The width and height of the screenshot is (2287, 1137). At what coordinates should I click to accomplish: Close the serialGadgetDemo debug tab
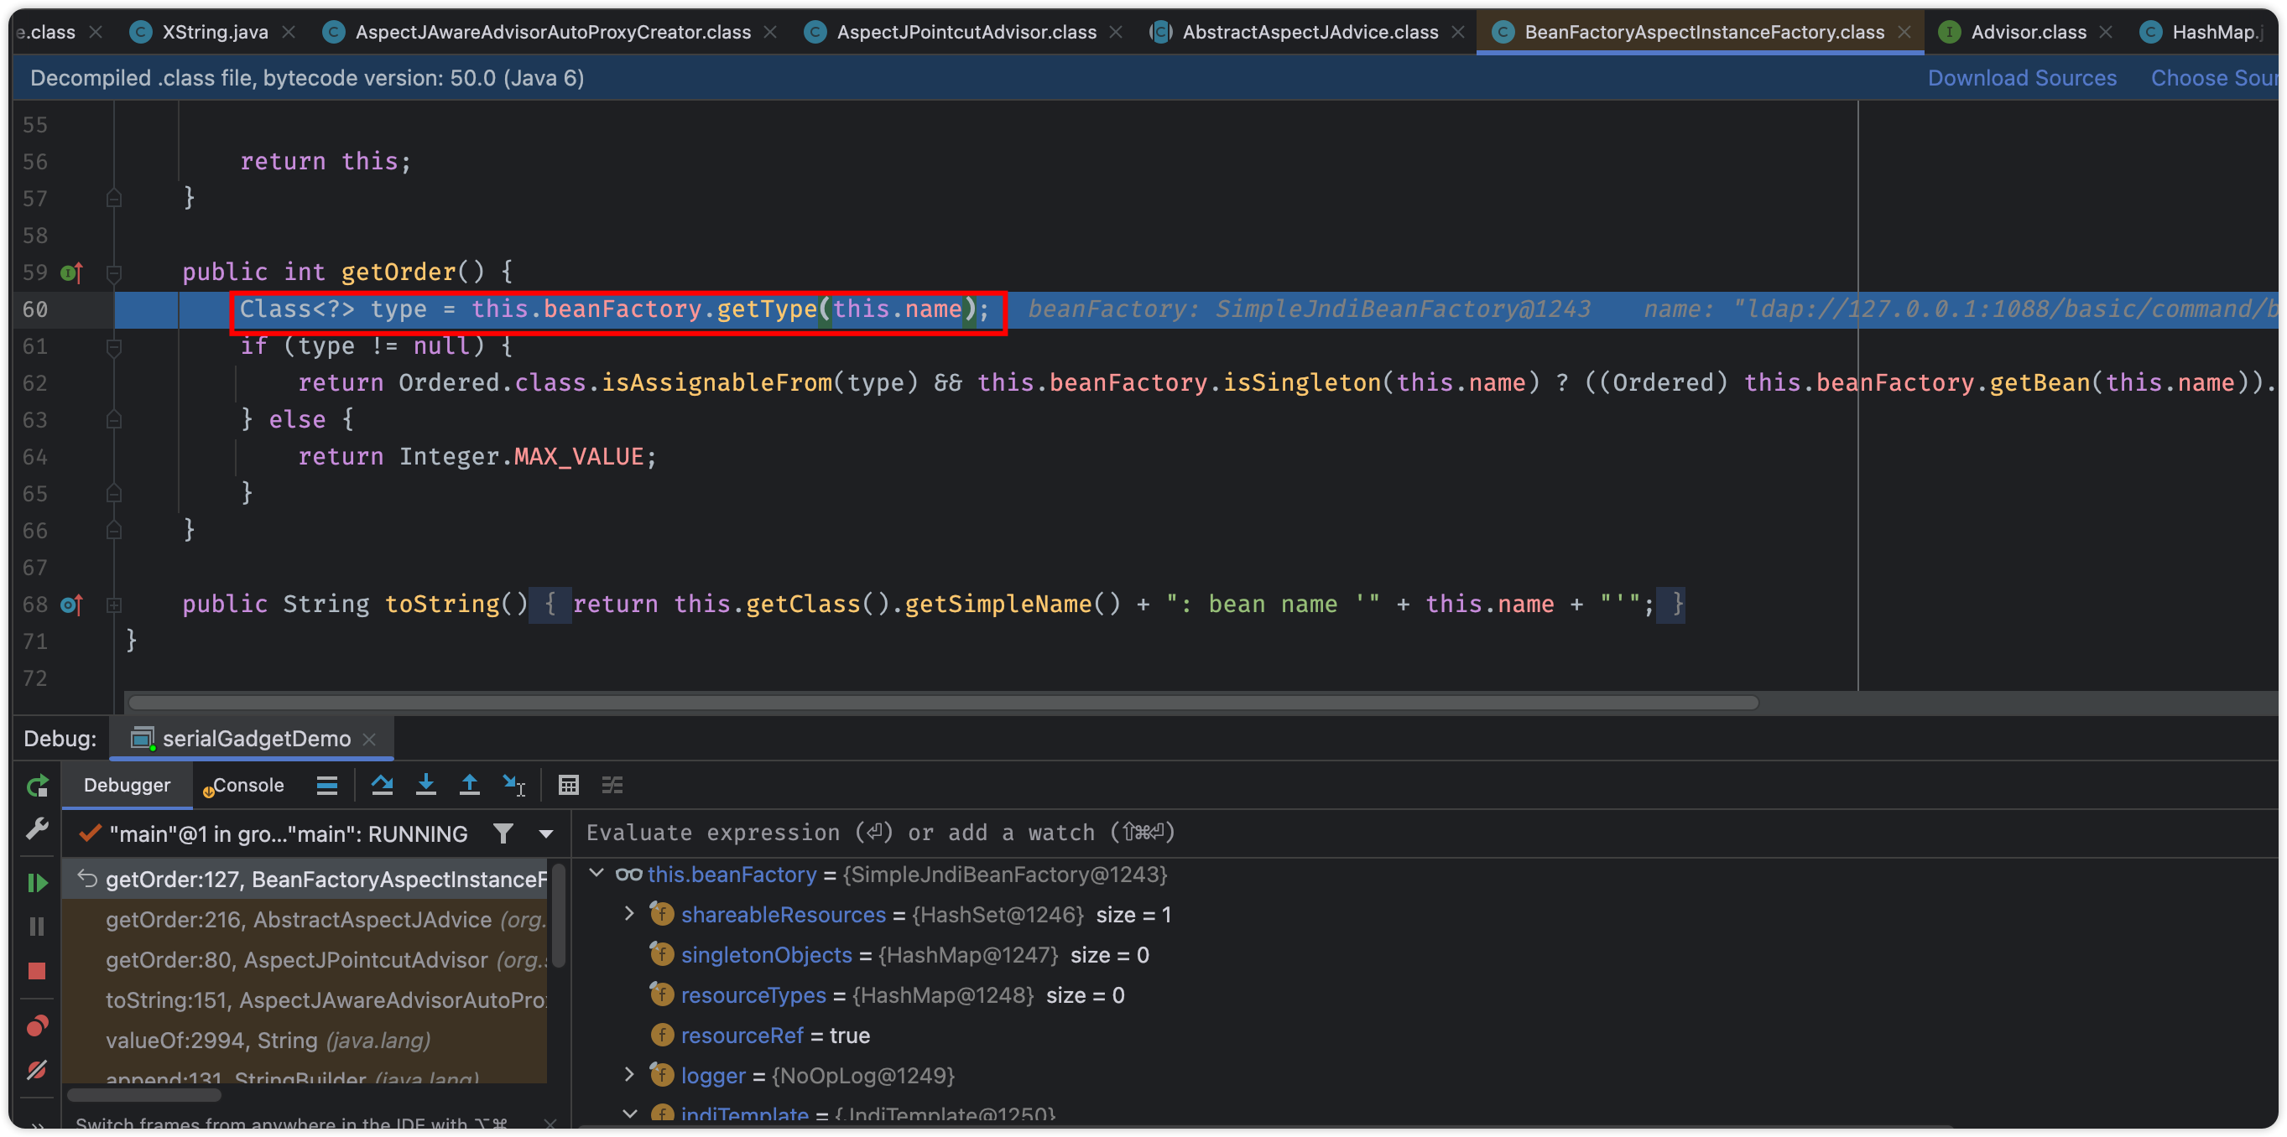point(369,740)
